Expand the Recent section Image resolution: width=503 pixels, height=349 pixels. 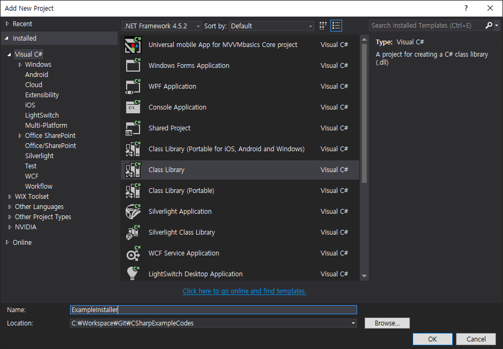coord(7,24)
